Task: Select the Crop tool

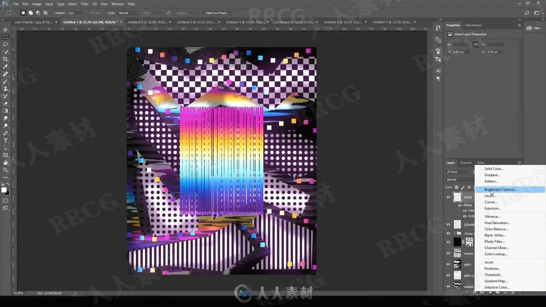Action: pos(6,59)
